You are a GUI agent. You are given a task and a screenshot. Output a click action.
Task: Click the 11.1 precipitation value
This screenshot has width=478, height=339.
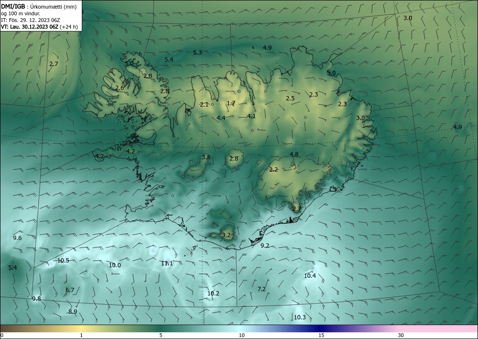coord(167,263)
